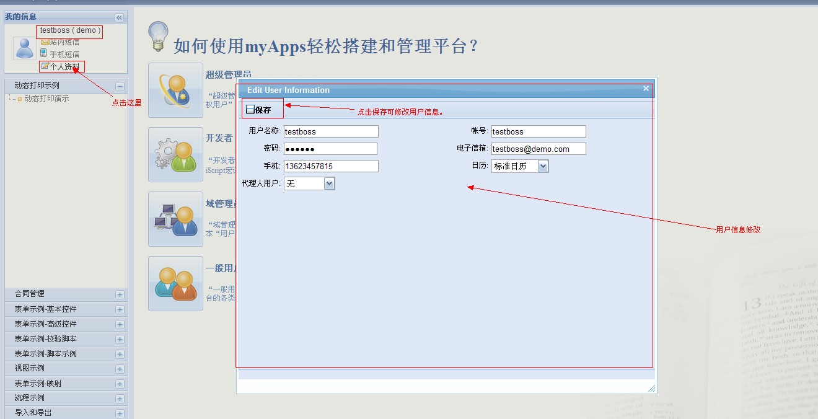
Task: Click the 如何使用myApps page heading
Action: (327, 46)
